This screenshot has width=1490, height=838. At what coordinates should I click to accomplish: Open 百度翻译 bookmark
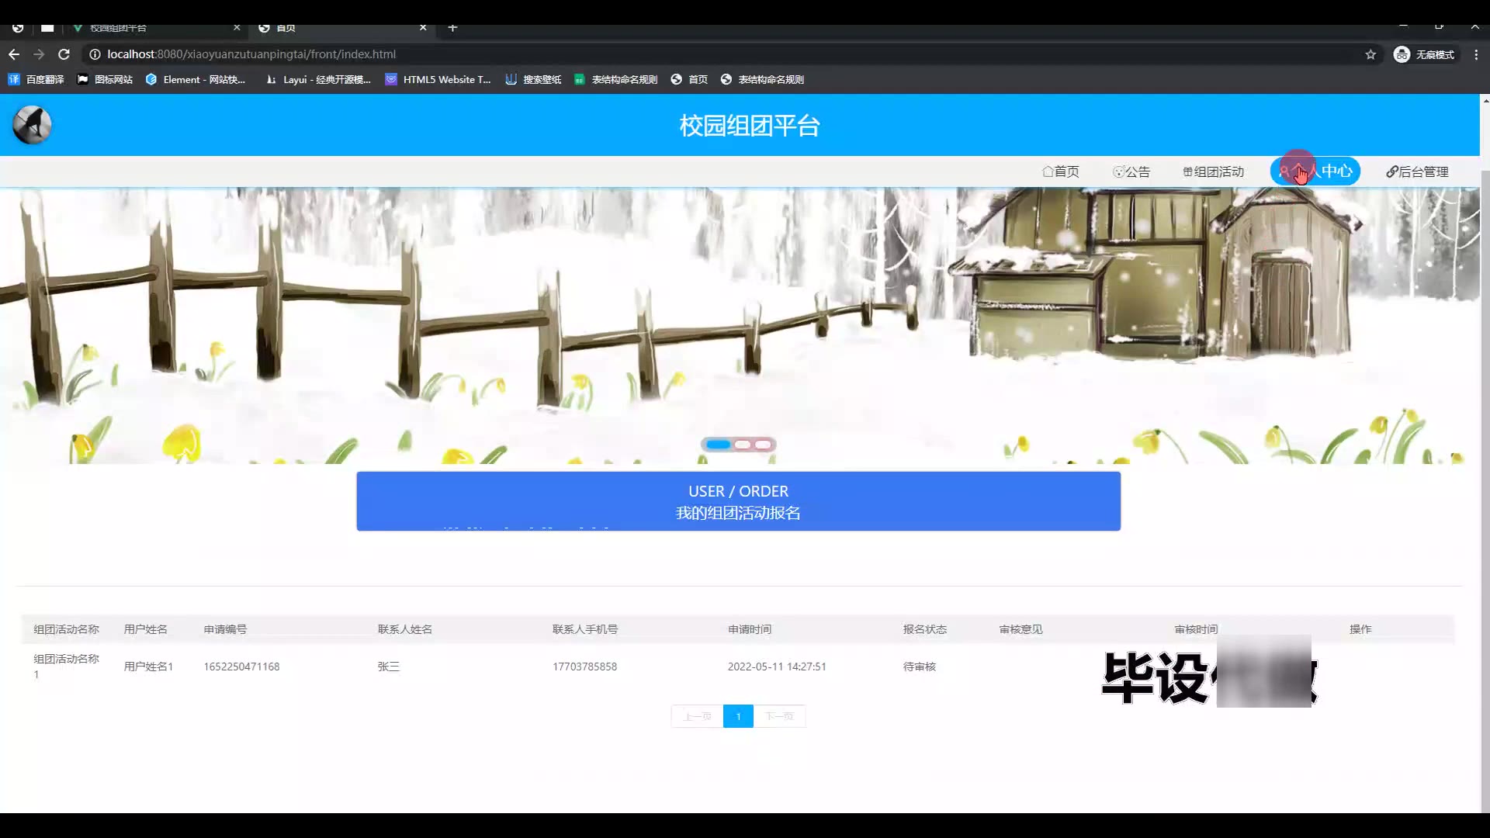(36, 79)
